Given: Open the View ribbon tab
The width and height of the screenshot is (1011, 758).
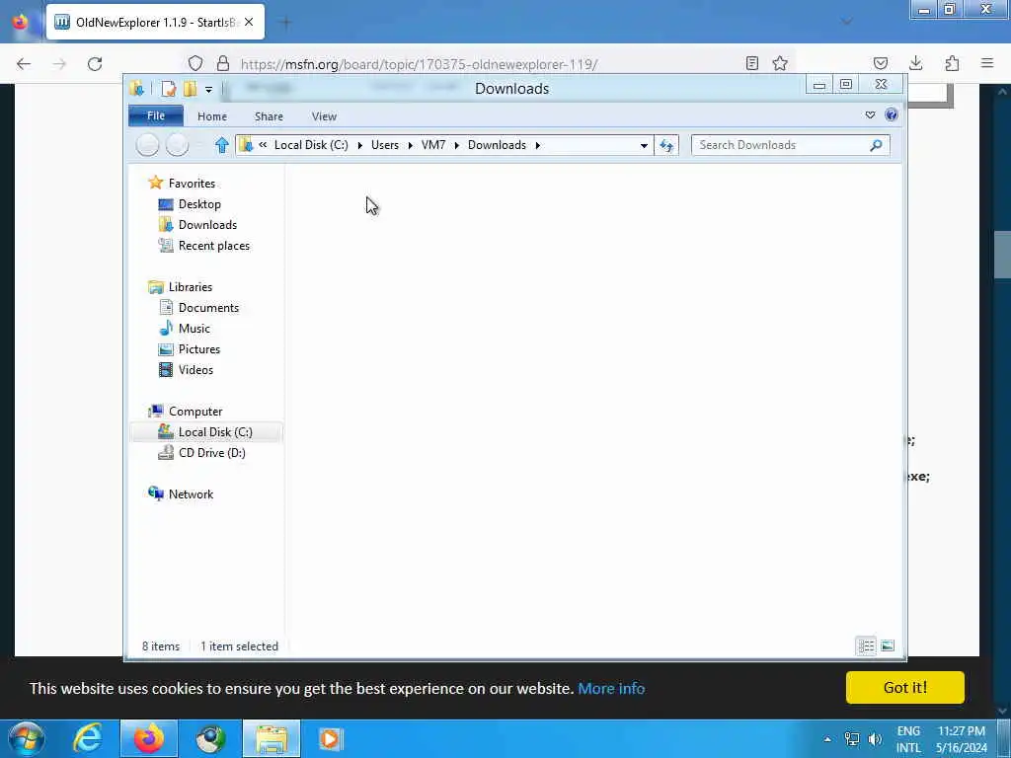Looking at the screenshot, I should pos(324,116).
